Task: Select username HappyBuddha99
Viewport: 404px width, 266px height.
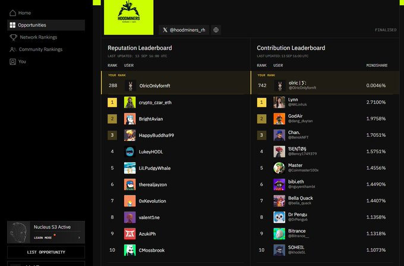Action: [156, 136]
